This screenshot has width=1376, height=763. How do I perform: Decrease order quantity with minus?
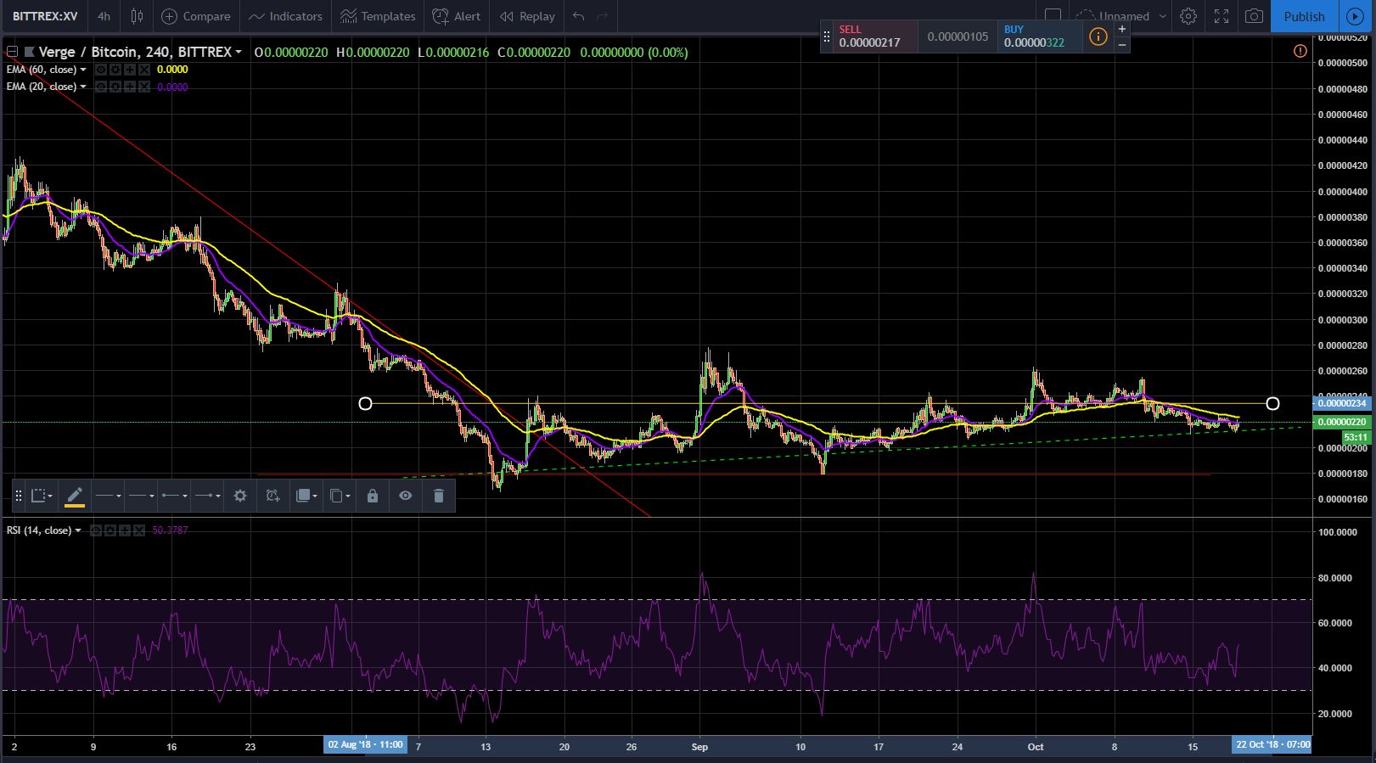pos(1122,44)
